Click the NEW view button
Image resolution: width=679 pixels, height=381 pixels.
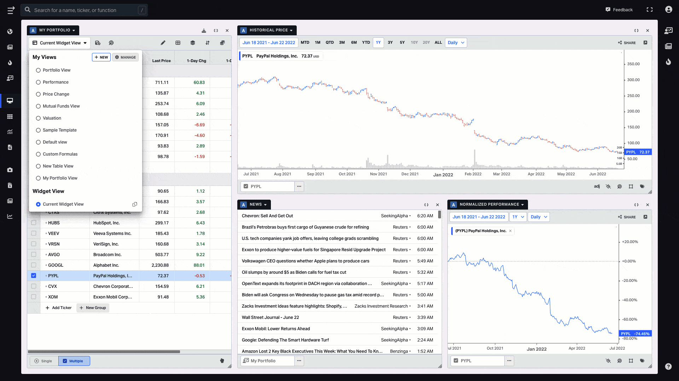101,57
